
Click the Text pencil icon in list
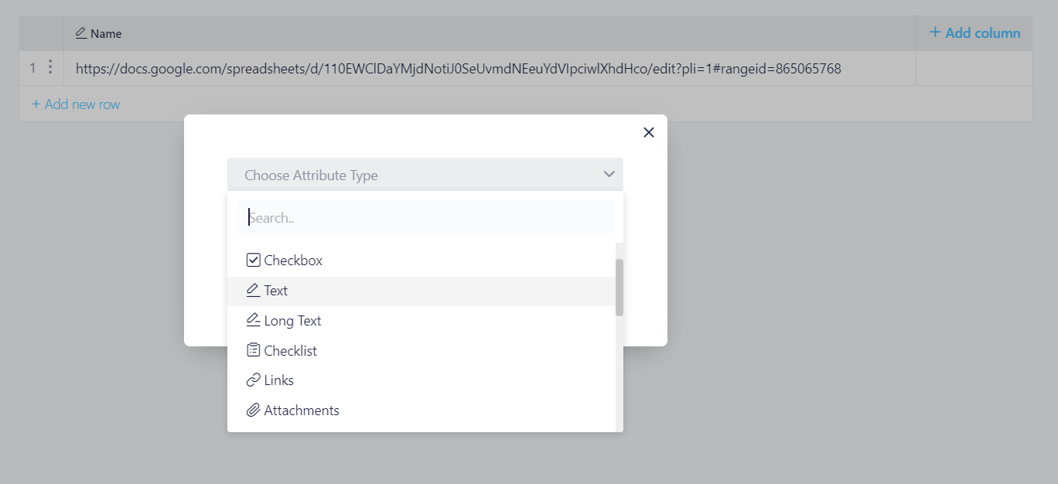click(253, 291)
